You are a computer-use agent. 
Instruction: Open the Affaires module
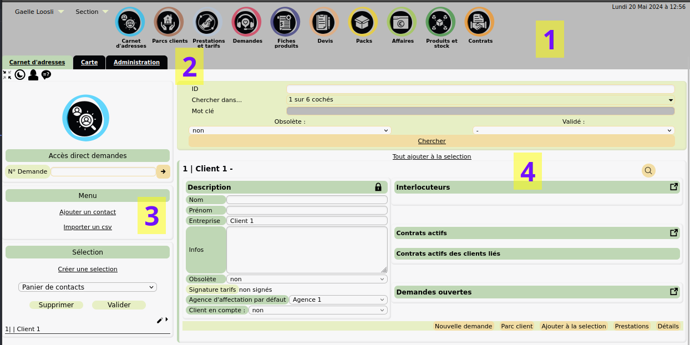click(402, 22)
